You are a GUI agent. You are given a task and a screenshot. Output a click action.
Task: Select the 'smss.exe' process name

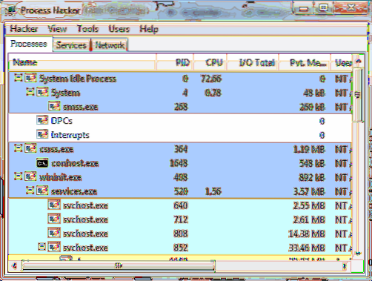(x=81, y=107)
